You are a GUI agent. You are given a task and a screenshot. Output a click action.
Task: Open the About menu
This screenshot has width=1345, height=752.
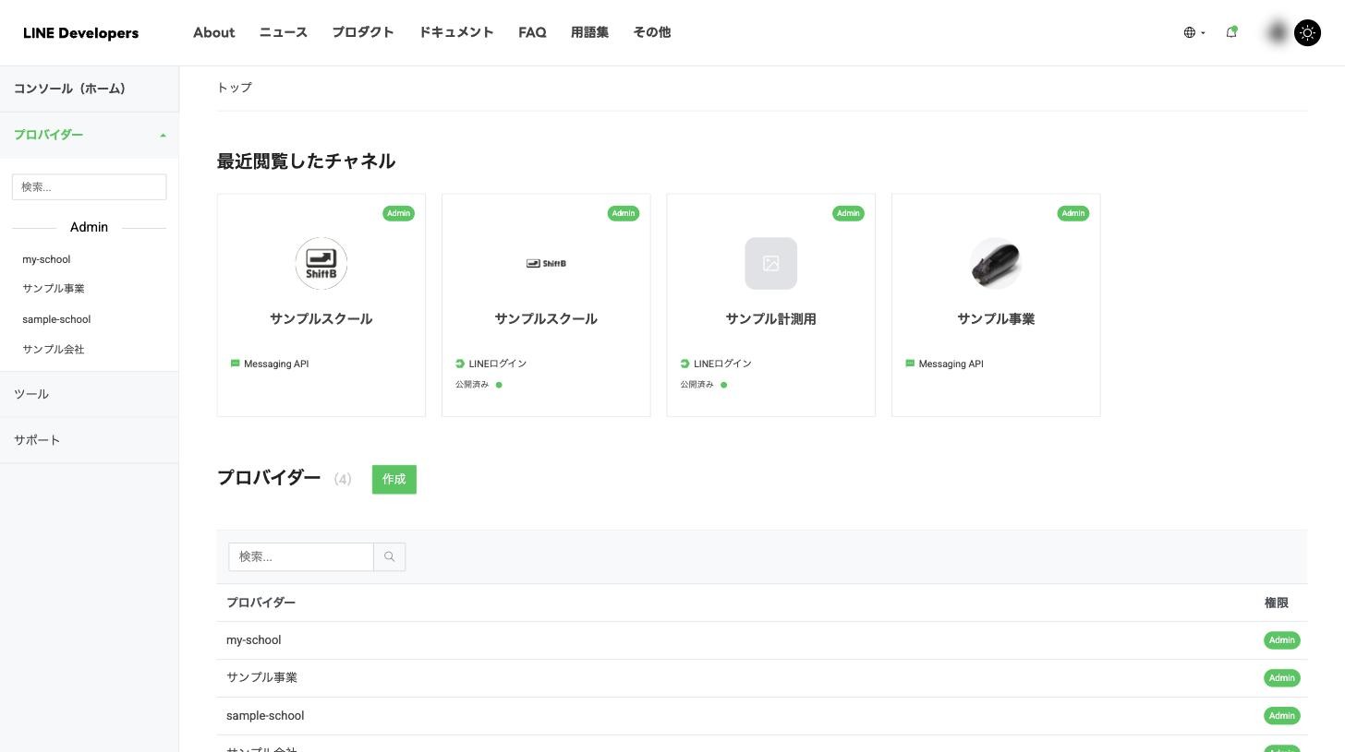coord(213,32)
